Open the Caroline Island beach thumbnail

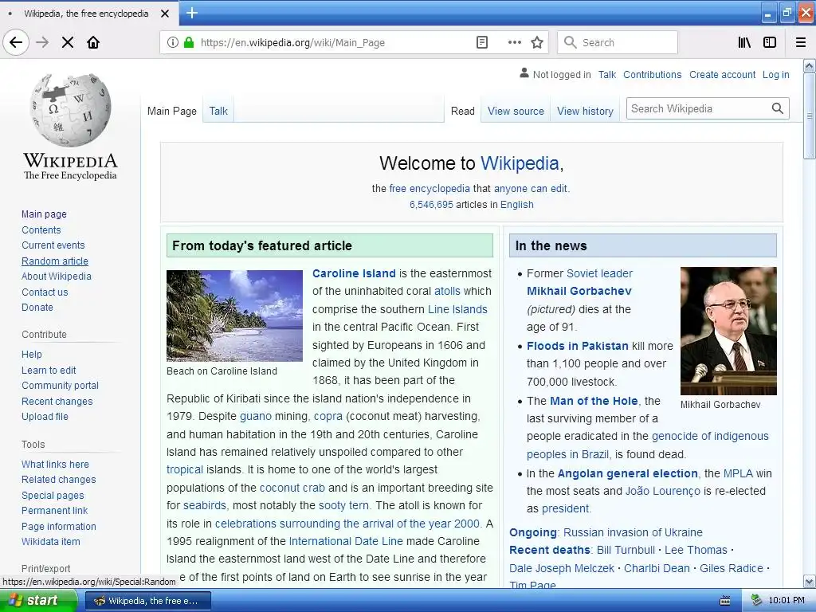235,316
